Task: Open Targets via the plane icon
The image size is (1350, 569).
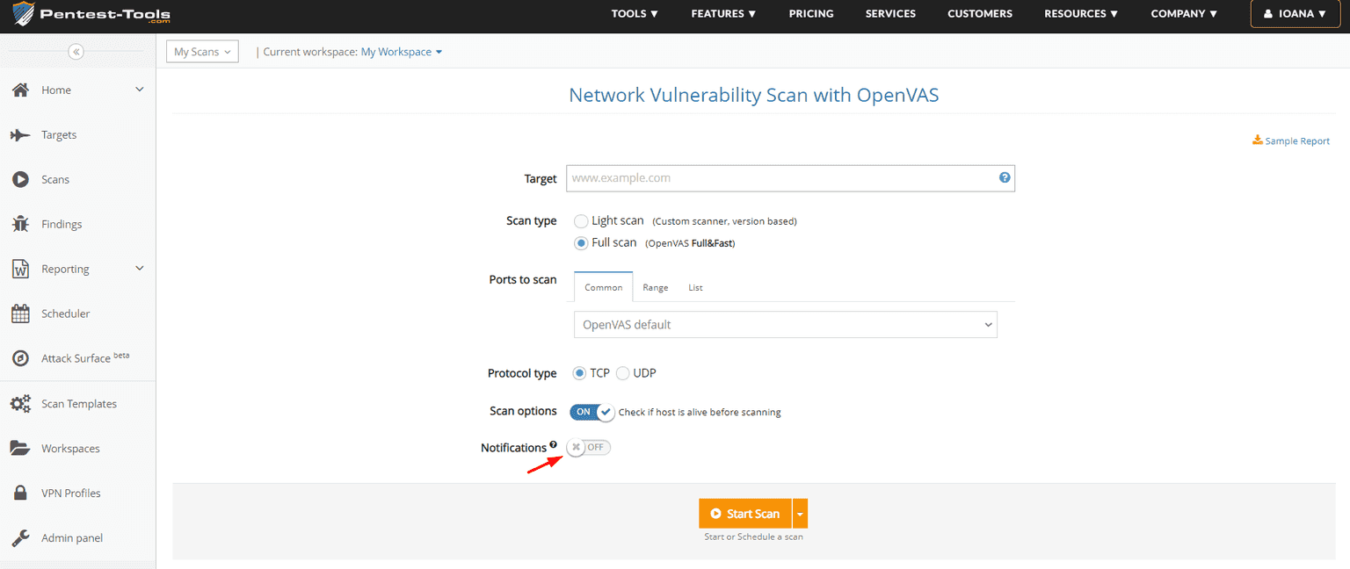Action: click(20, 135)
